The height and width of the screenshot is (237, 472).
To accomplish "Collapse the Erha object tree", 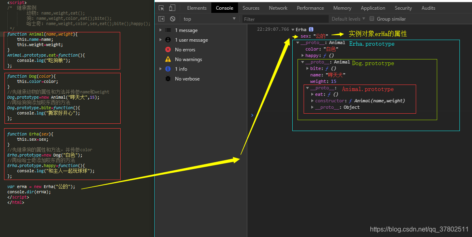I will tap(293, 30).
